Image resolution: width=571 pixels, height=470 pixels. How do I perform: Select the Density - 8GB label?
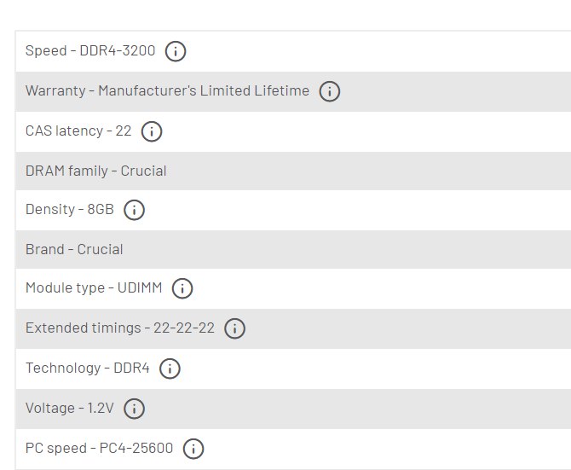point(70,210)
